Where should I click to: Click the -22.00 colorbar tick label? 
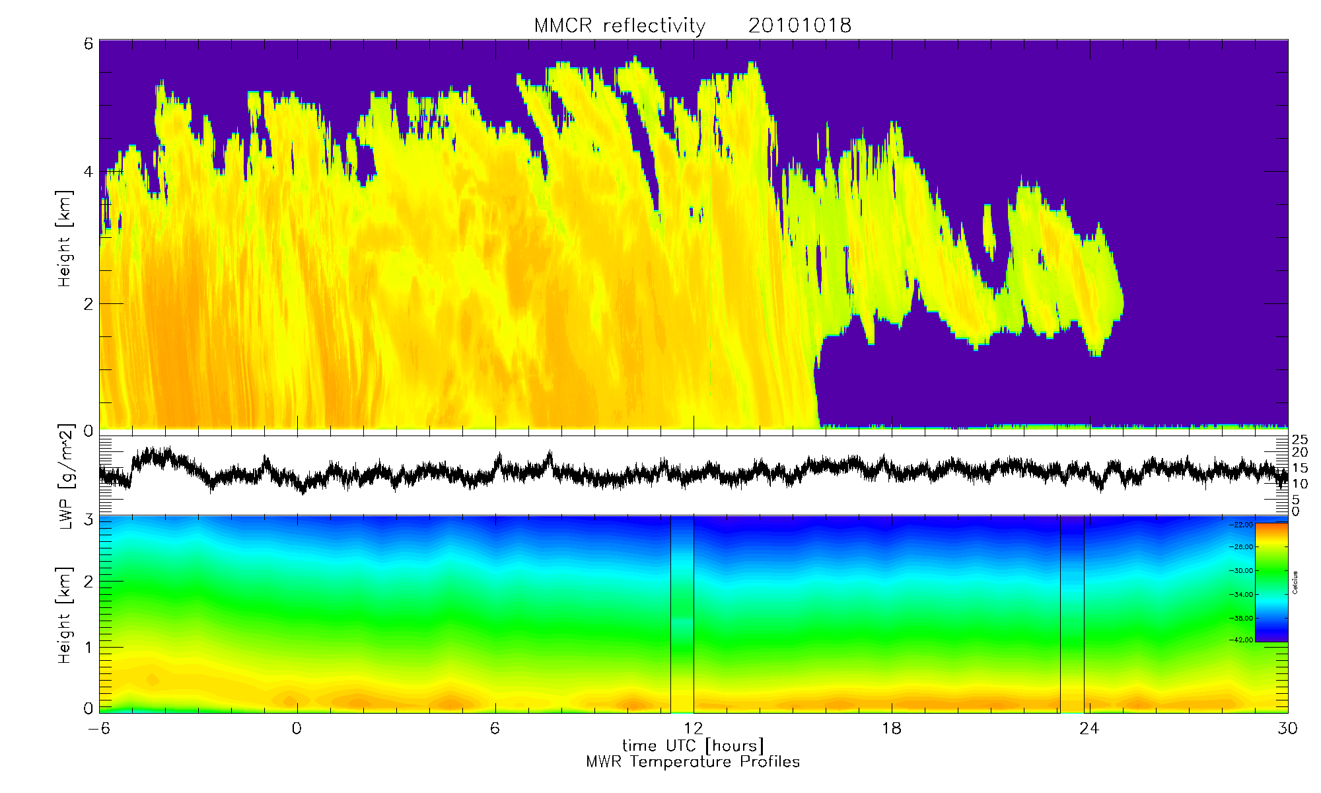(x=1242, y=524)
